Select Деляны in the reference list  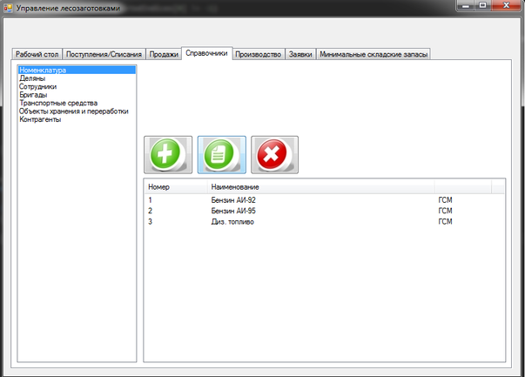(77, 78)
